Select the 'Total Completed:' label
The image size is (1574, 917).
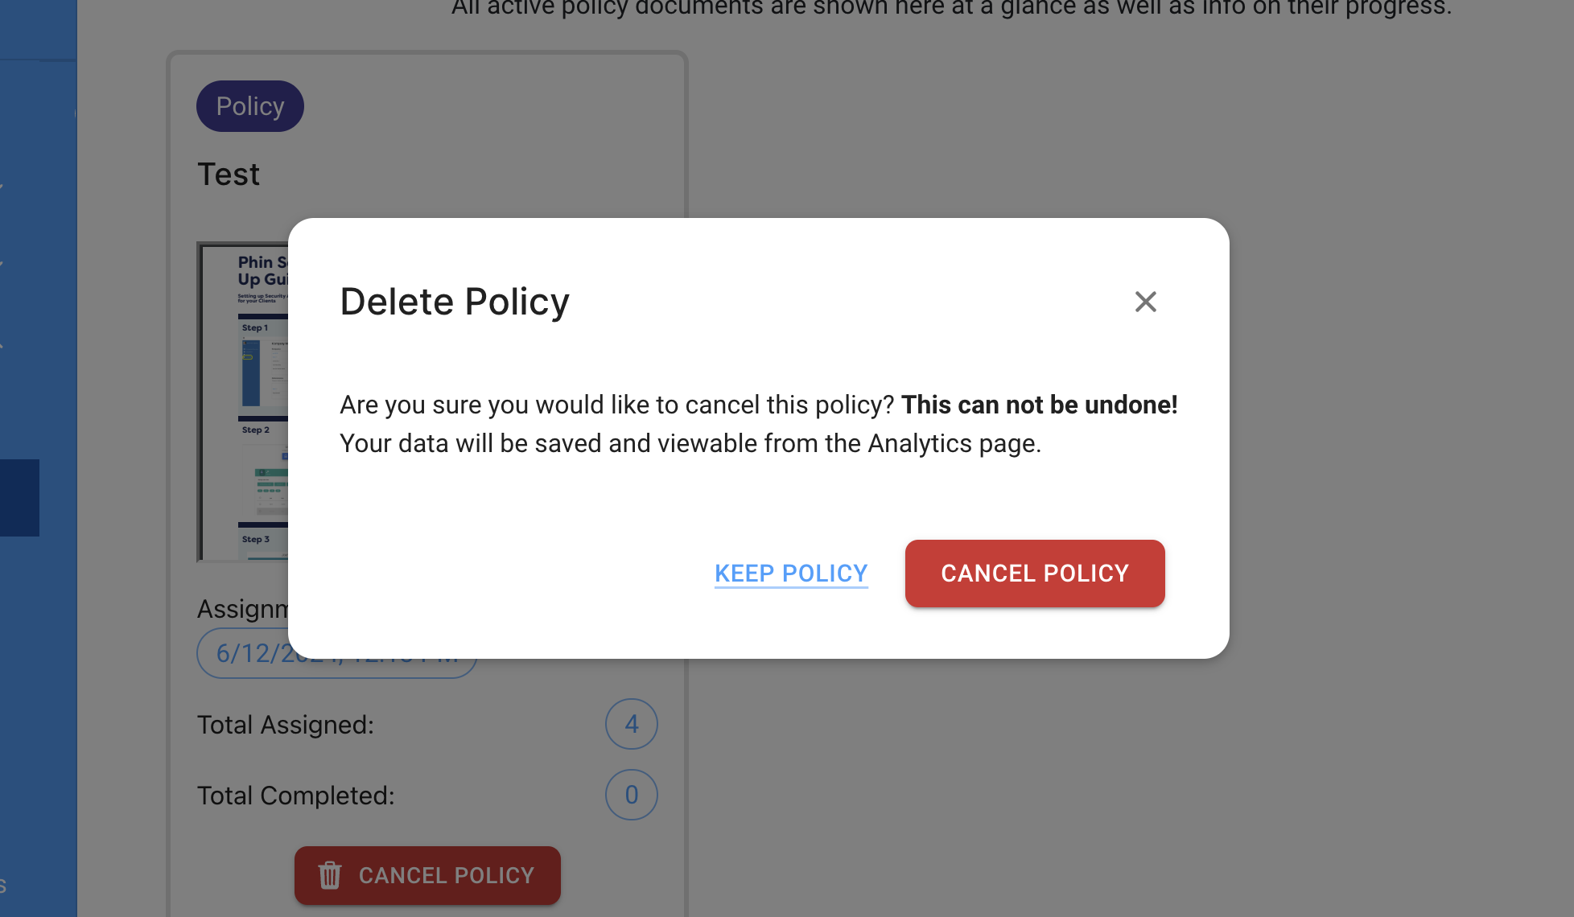coord(296,796)
